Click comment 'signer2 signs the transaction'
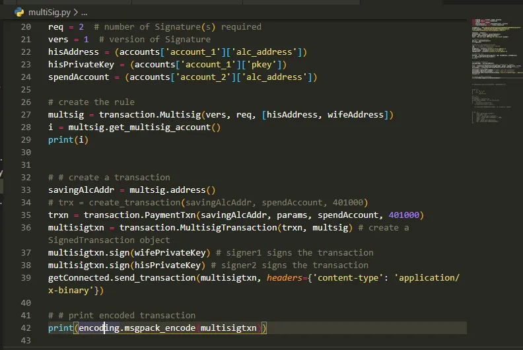This screenshot has width=523, height=350. [295, 265]
